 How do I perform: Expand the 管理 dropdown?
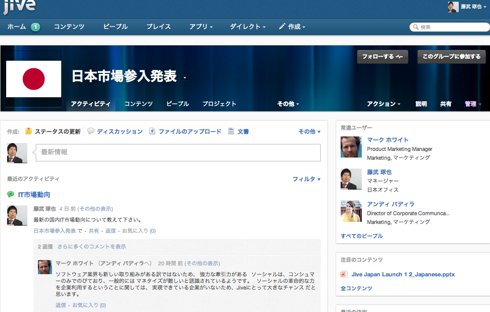[473, 104]
